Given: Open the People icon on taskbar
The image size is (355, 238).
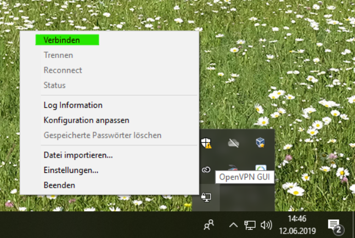Looking at the screenshot, I should [209, 225].
